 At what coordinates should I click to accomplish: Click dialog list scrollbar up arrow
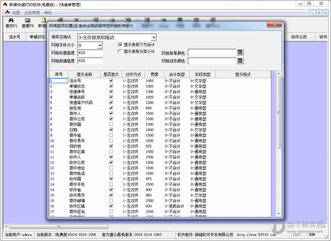tap(279, 74)
